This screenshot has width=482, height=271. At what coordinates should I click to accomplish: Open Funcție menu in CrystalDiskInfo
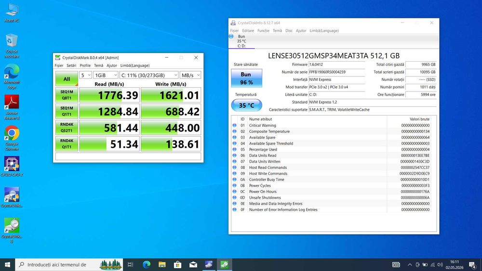pos(264,31)
